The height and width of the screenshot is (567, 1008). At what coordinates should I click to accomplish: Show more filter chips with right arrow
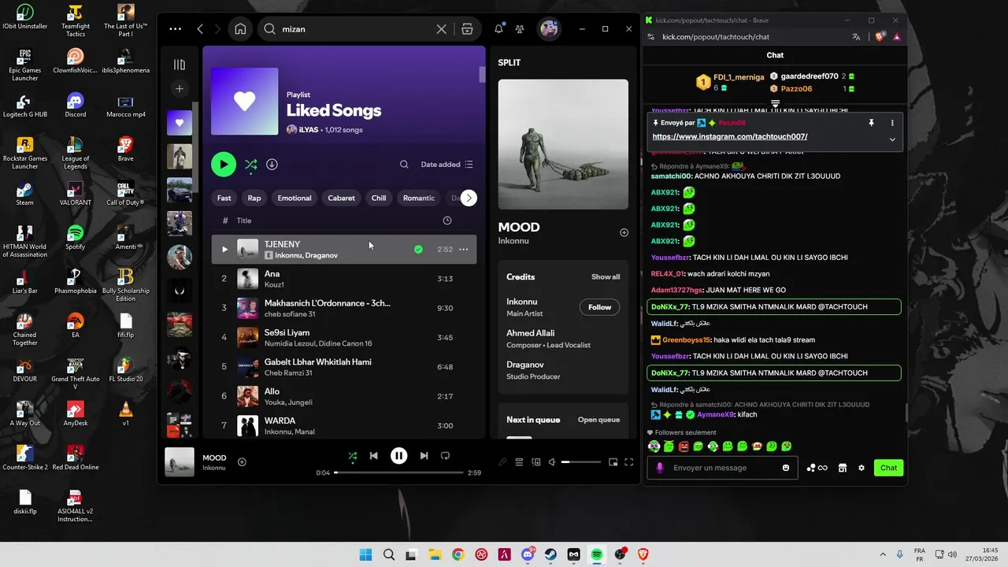click(x=469, y=198)
